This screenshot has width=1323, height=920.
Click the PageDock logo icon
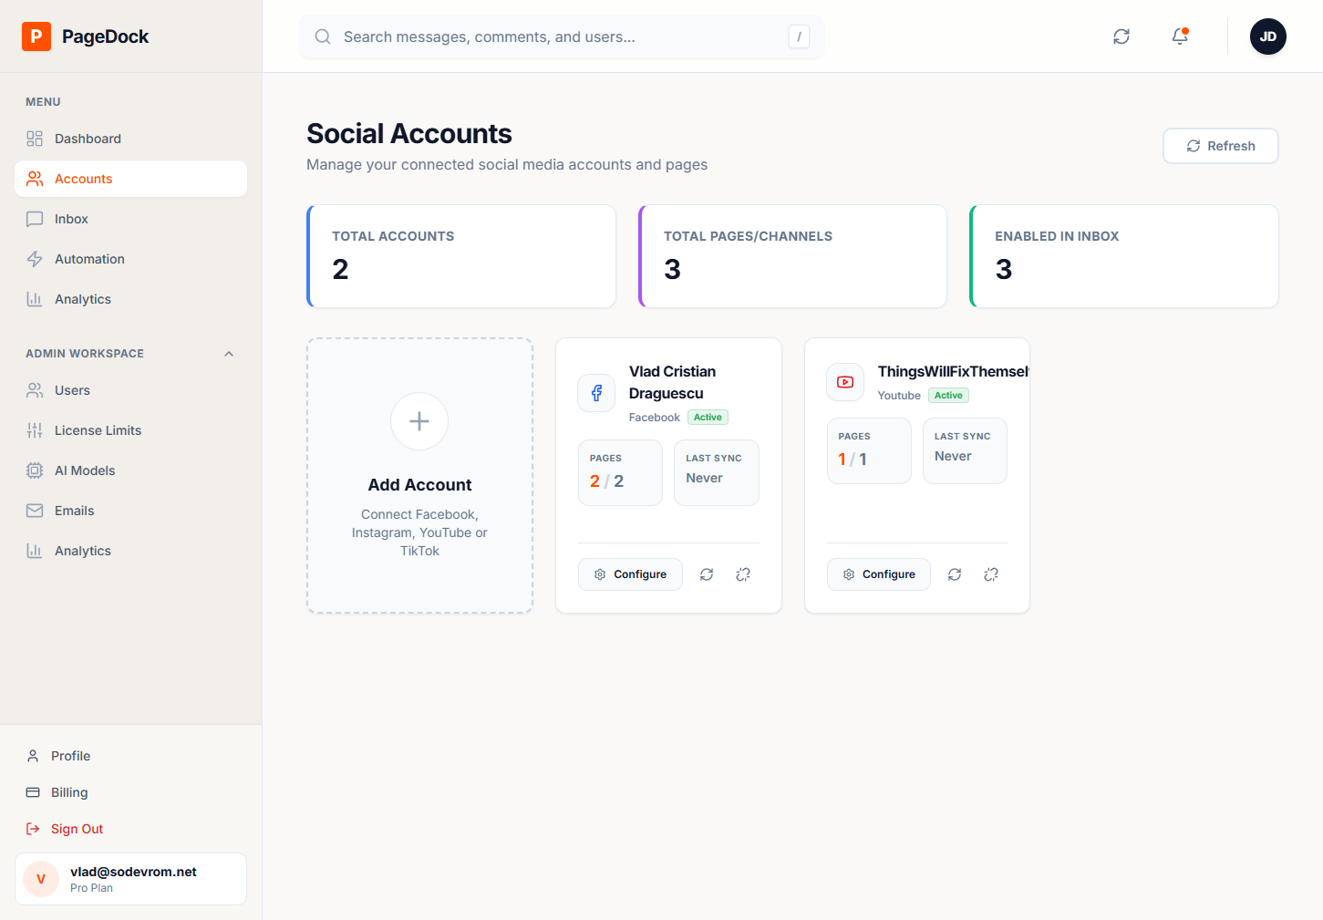[x=36, y=36]
